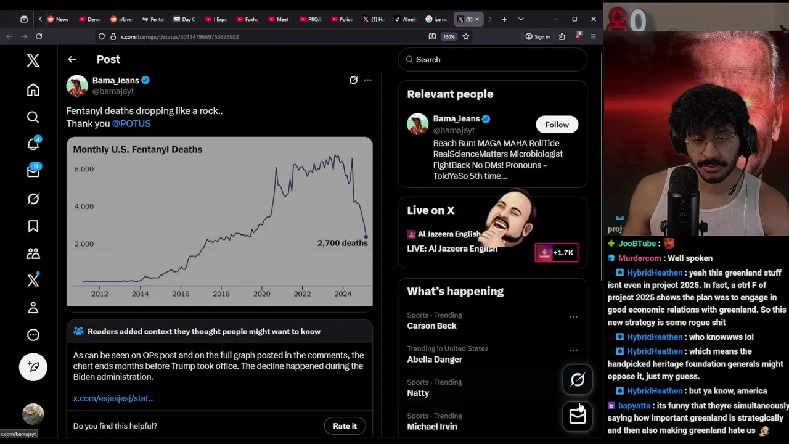The width and height of the screenshot is (789, 444).
Task: Open Natty trend
Action: (418, 393)
